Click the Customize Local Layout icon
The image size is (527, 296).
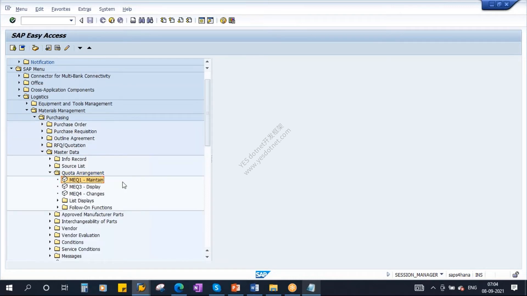tap(232, 21)
